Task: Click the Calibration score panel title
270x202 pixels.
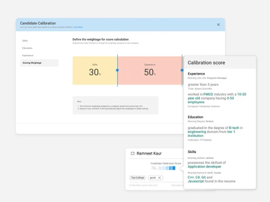Action: (206, 62)
